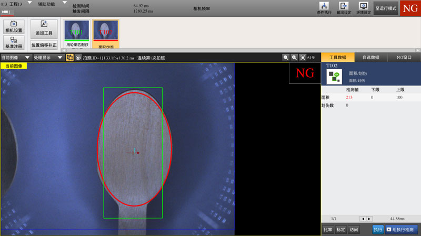Switch to the 自选数据 tab
The width and height of the screenshot is (421, 236).
pos(371,57)
